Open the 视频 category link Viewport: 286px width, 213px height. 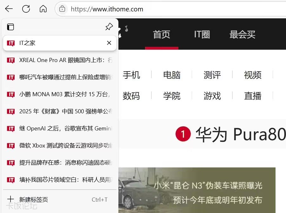(253, 75)
